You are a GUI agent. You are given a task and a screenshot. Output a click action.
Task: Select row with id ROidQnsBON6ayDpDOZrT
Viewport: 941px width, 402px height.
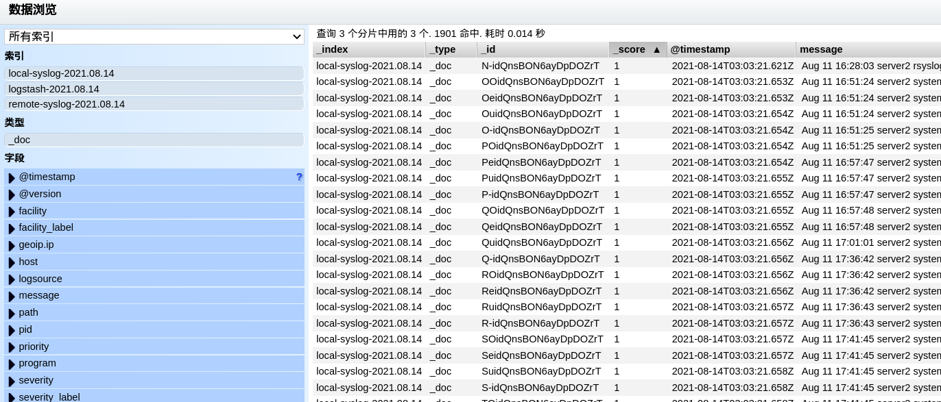[627, 275]
